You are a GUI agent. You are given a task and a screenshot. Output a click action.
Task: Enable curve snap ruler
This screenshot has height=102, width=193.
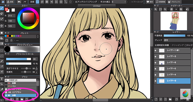pos(66,2)
